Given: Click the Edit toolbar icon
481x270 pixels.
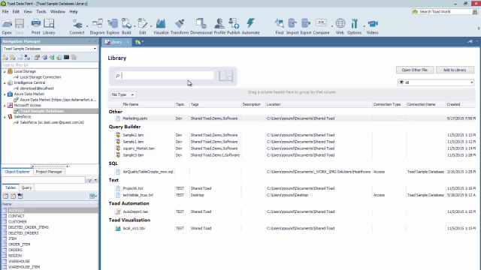Looking at the screenshot, I should (x=142, y=26).
